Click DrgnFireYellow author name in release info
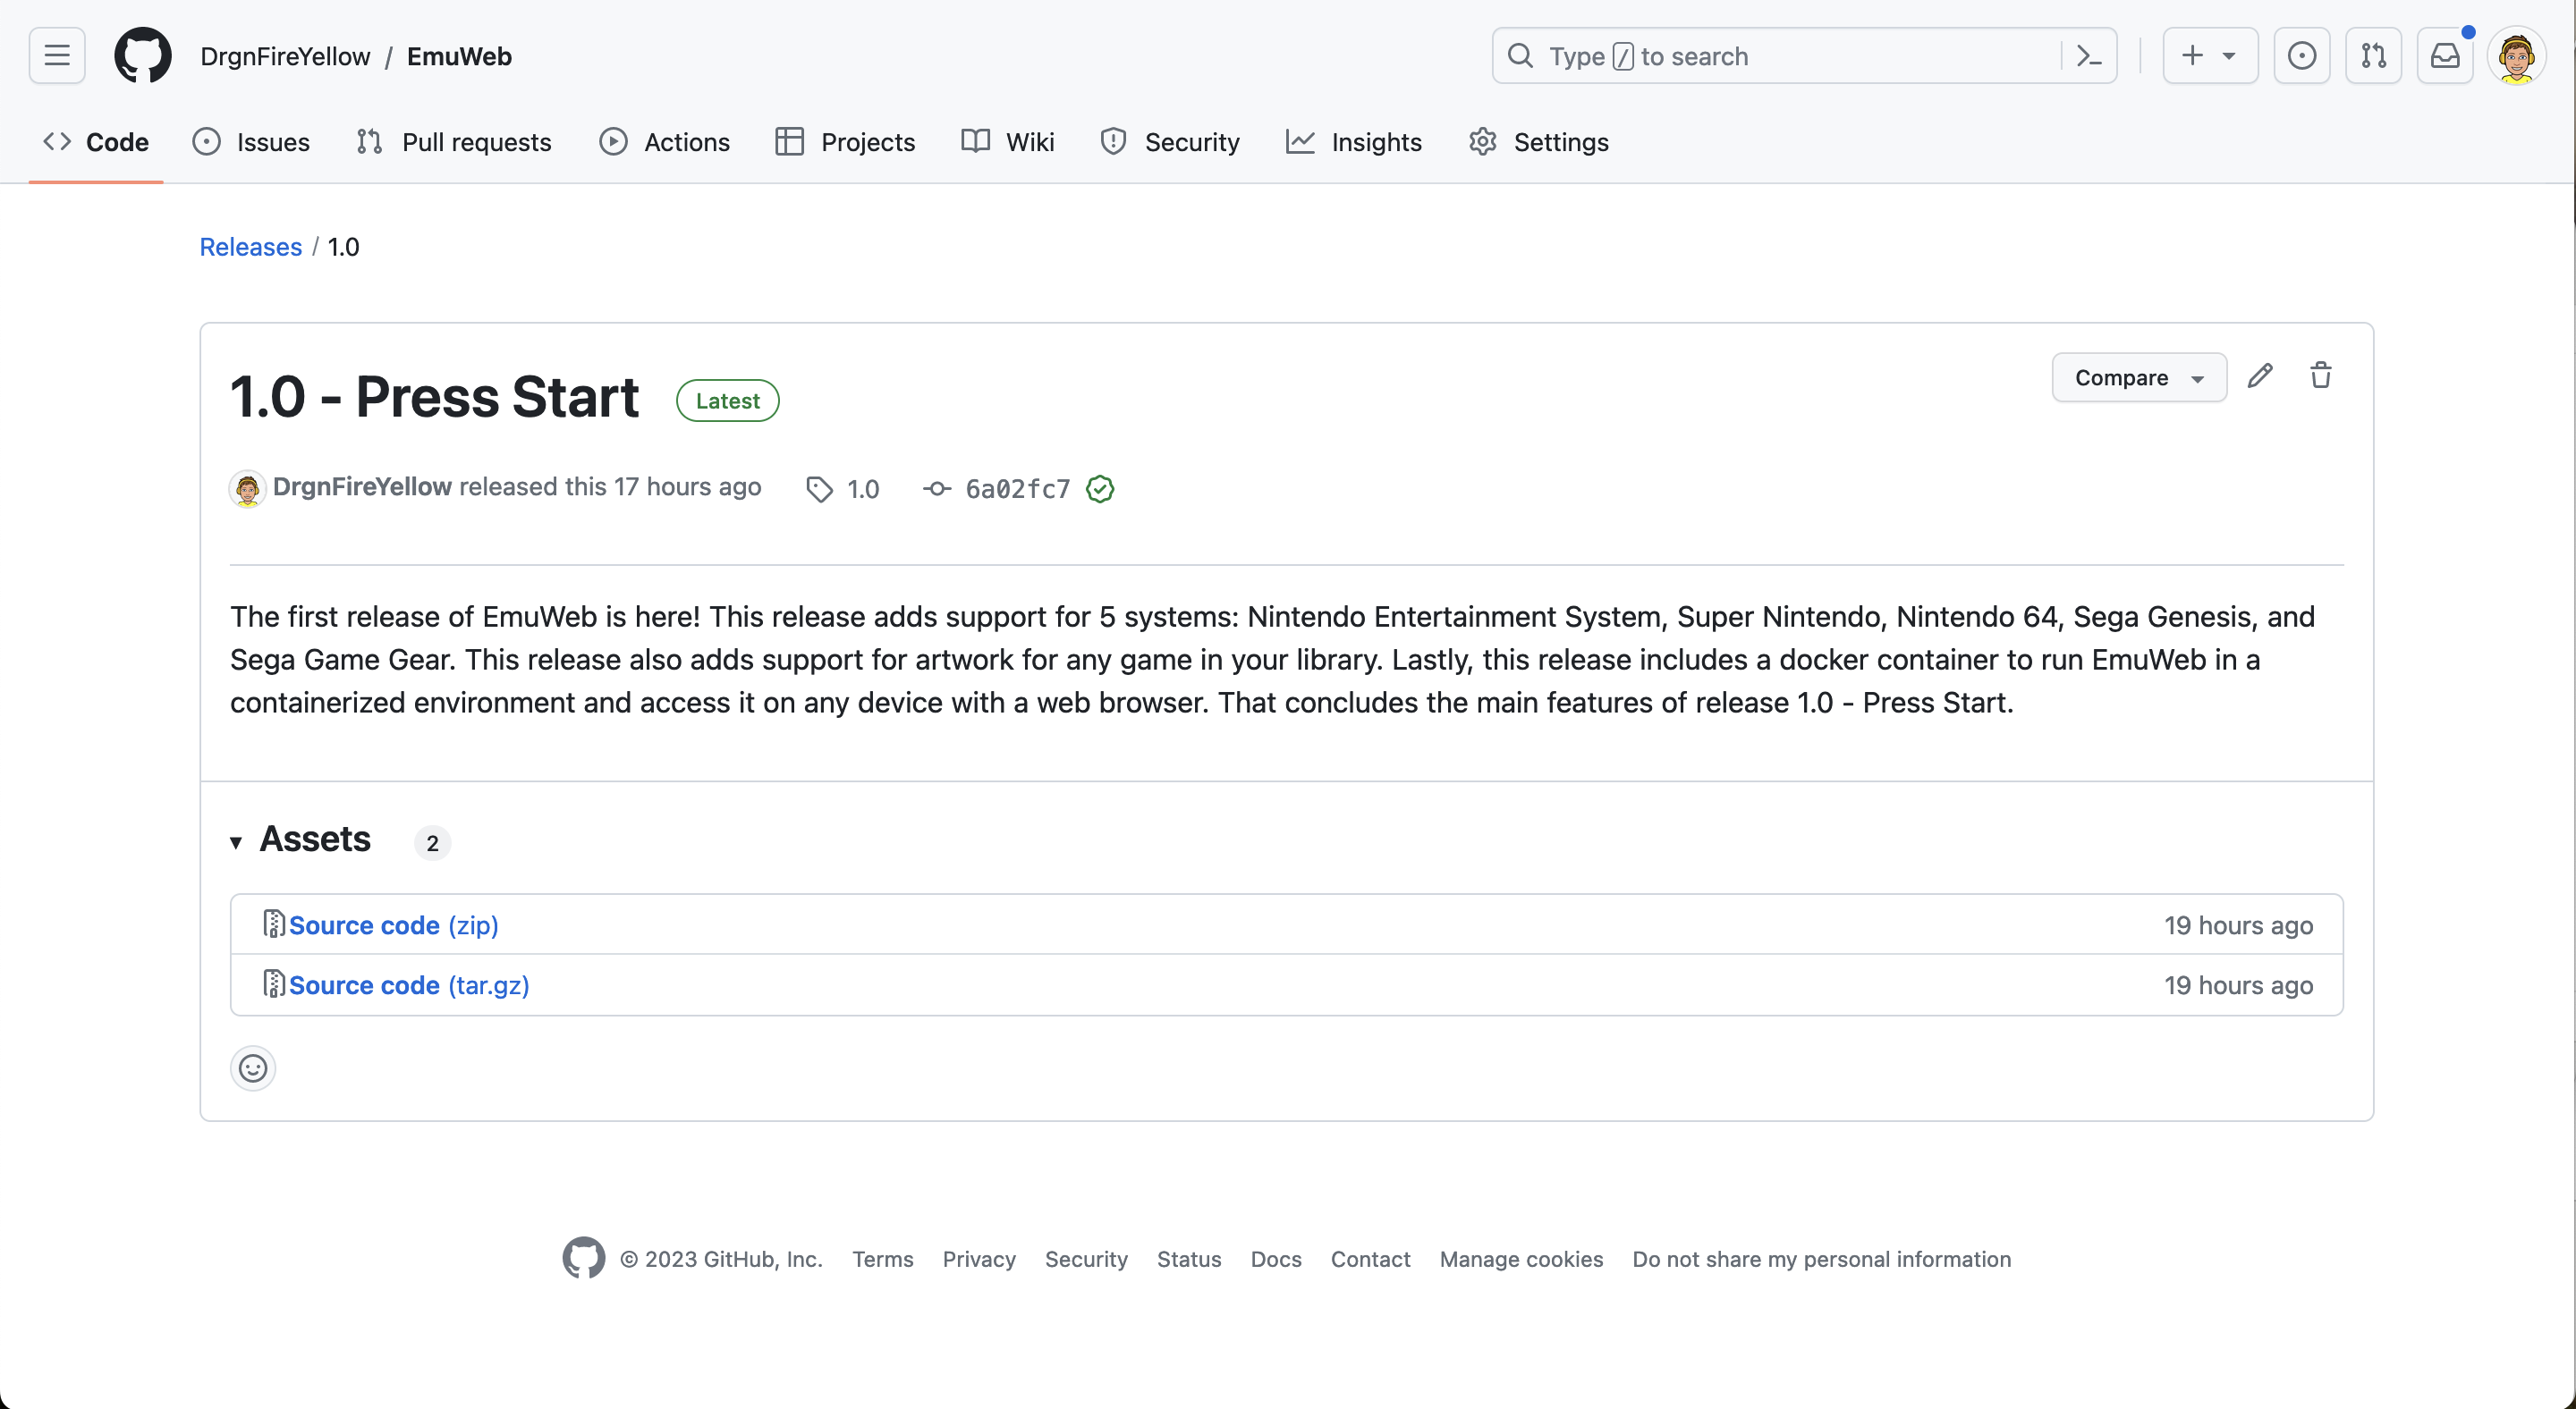Screen dimensions: 2576x1409 pos(362,486)
